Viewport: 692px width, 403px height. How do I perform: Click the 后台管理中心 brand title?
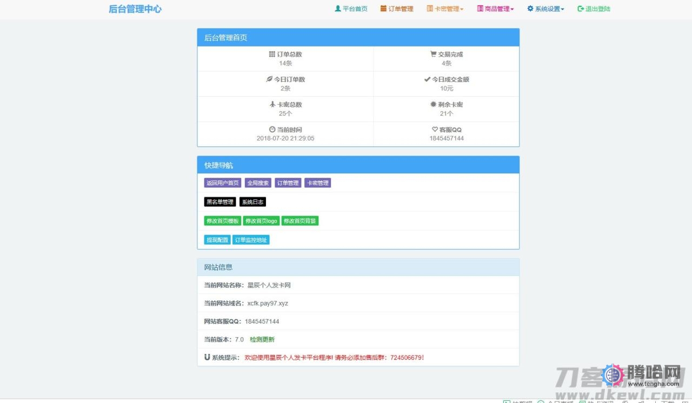tap(135, 9)
